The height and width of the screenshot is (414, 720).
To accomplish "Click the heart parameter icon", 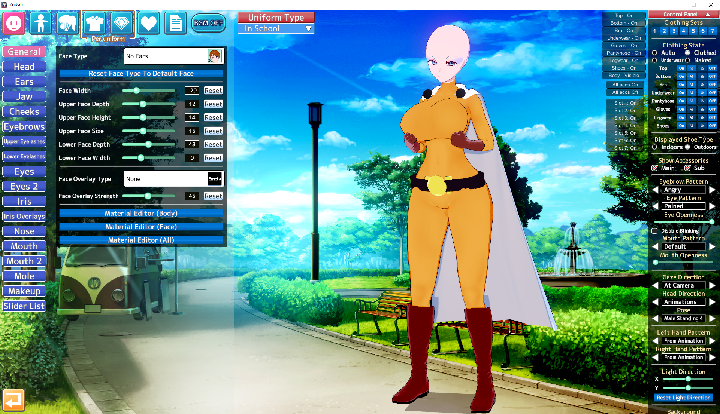I will 149,23.
